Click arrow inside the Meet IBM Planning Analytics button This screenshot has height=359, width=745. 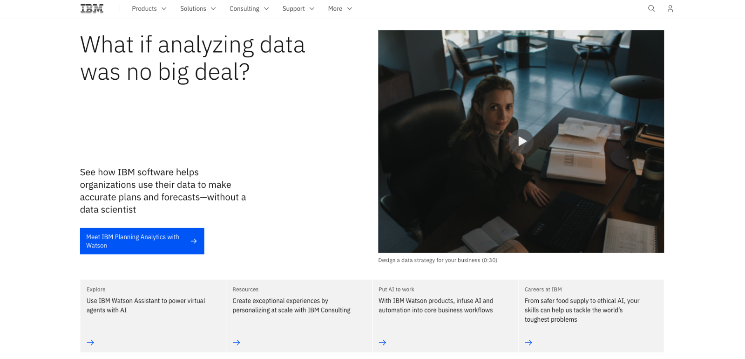coord(194,241)
